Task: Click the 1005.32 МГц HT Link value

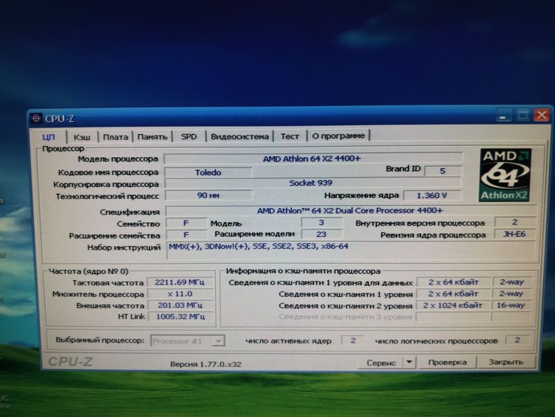Action: pos(180,317)
